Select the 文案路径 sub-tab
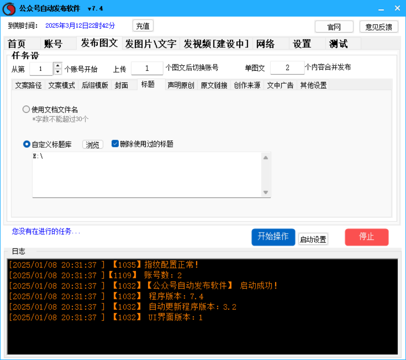 pos(28,85)
